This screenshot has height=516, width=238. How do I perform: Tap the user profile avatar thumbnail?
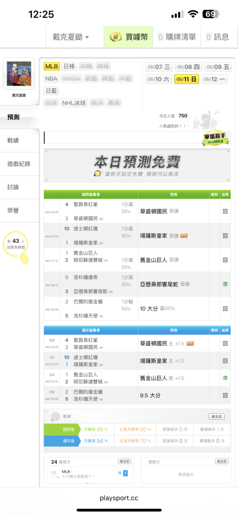(19, 74)
